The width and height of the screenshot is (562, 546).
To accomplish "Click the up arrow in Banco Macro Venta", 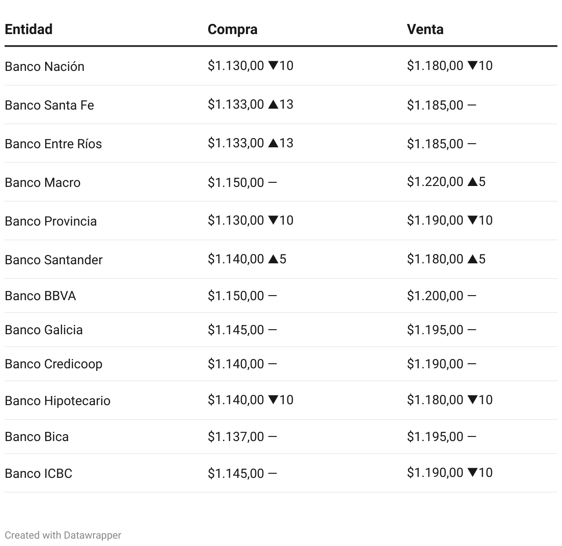I will click(x=472, y=182).
